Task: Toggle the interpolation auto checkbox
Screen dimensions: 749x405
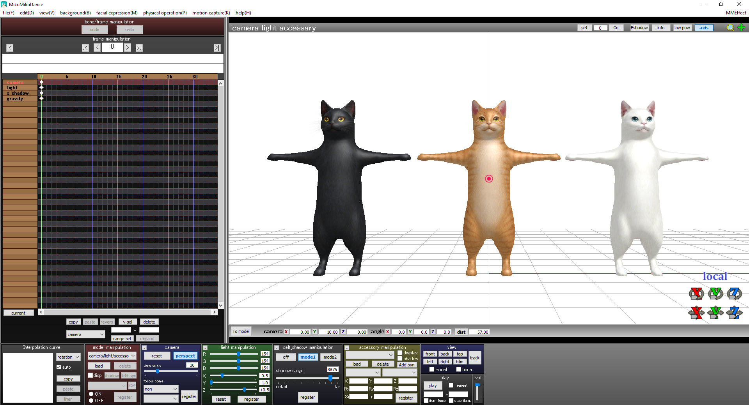Action: (59, 367)
